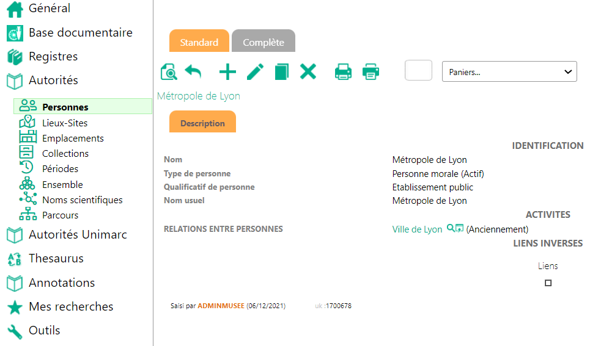The height and width of the screenshot is (346, 601).
Task: Click the LIENS INVERSES heading
Action: coord(548,243)
